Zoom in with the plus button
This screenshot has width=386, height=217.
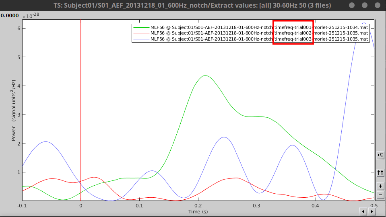point(380,186)
